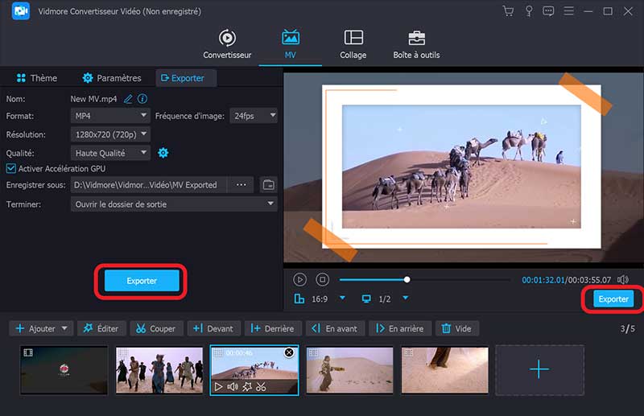Open the Paramètres tab

[x=112, y=78]
